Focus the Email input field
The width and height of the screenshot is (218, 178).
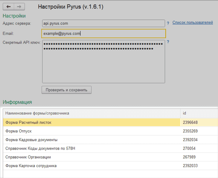pos(103,33)
